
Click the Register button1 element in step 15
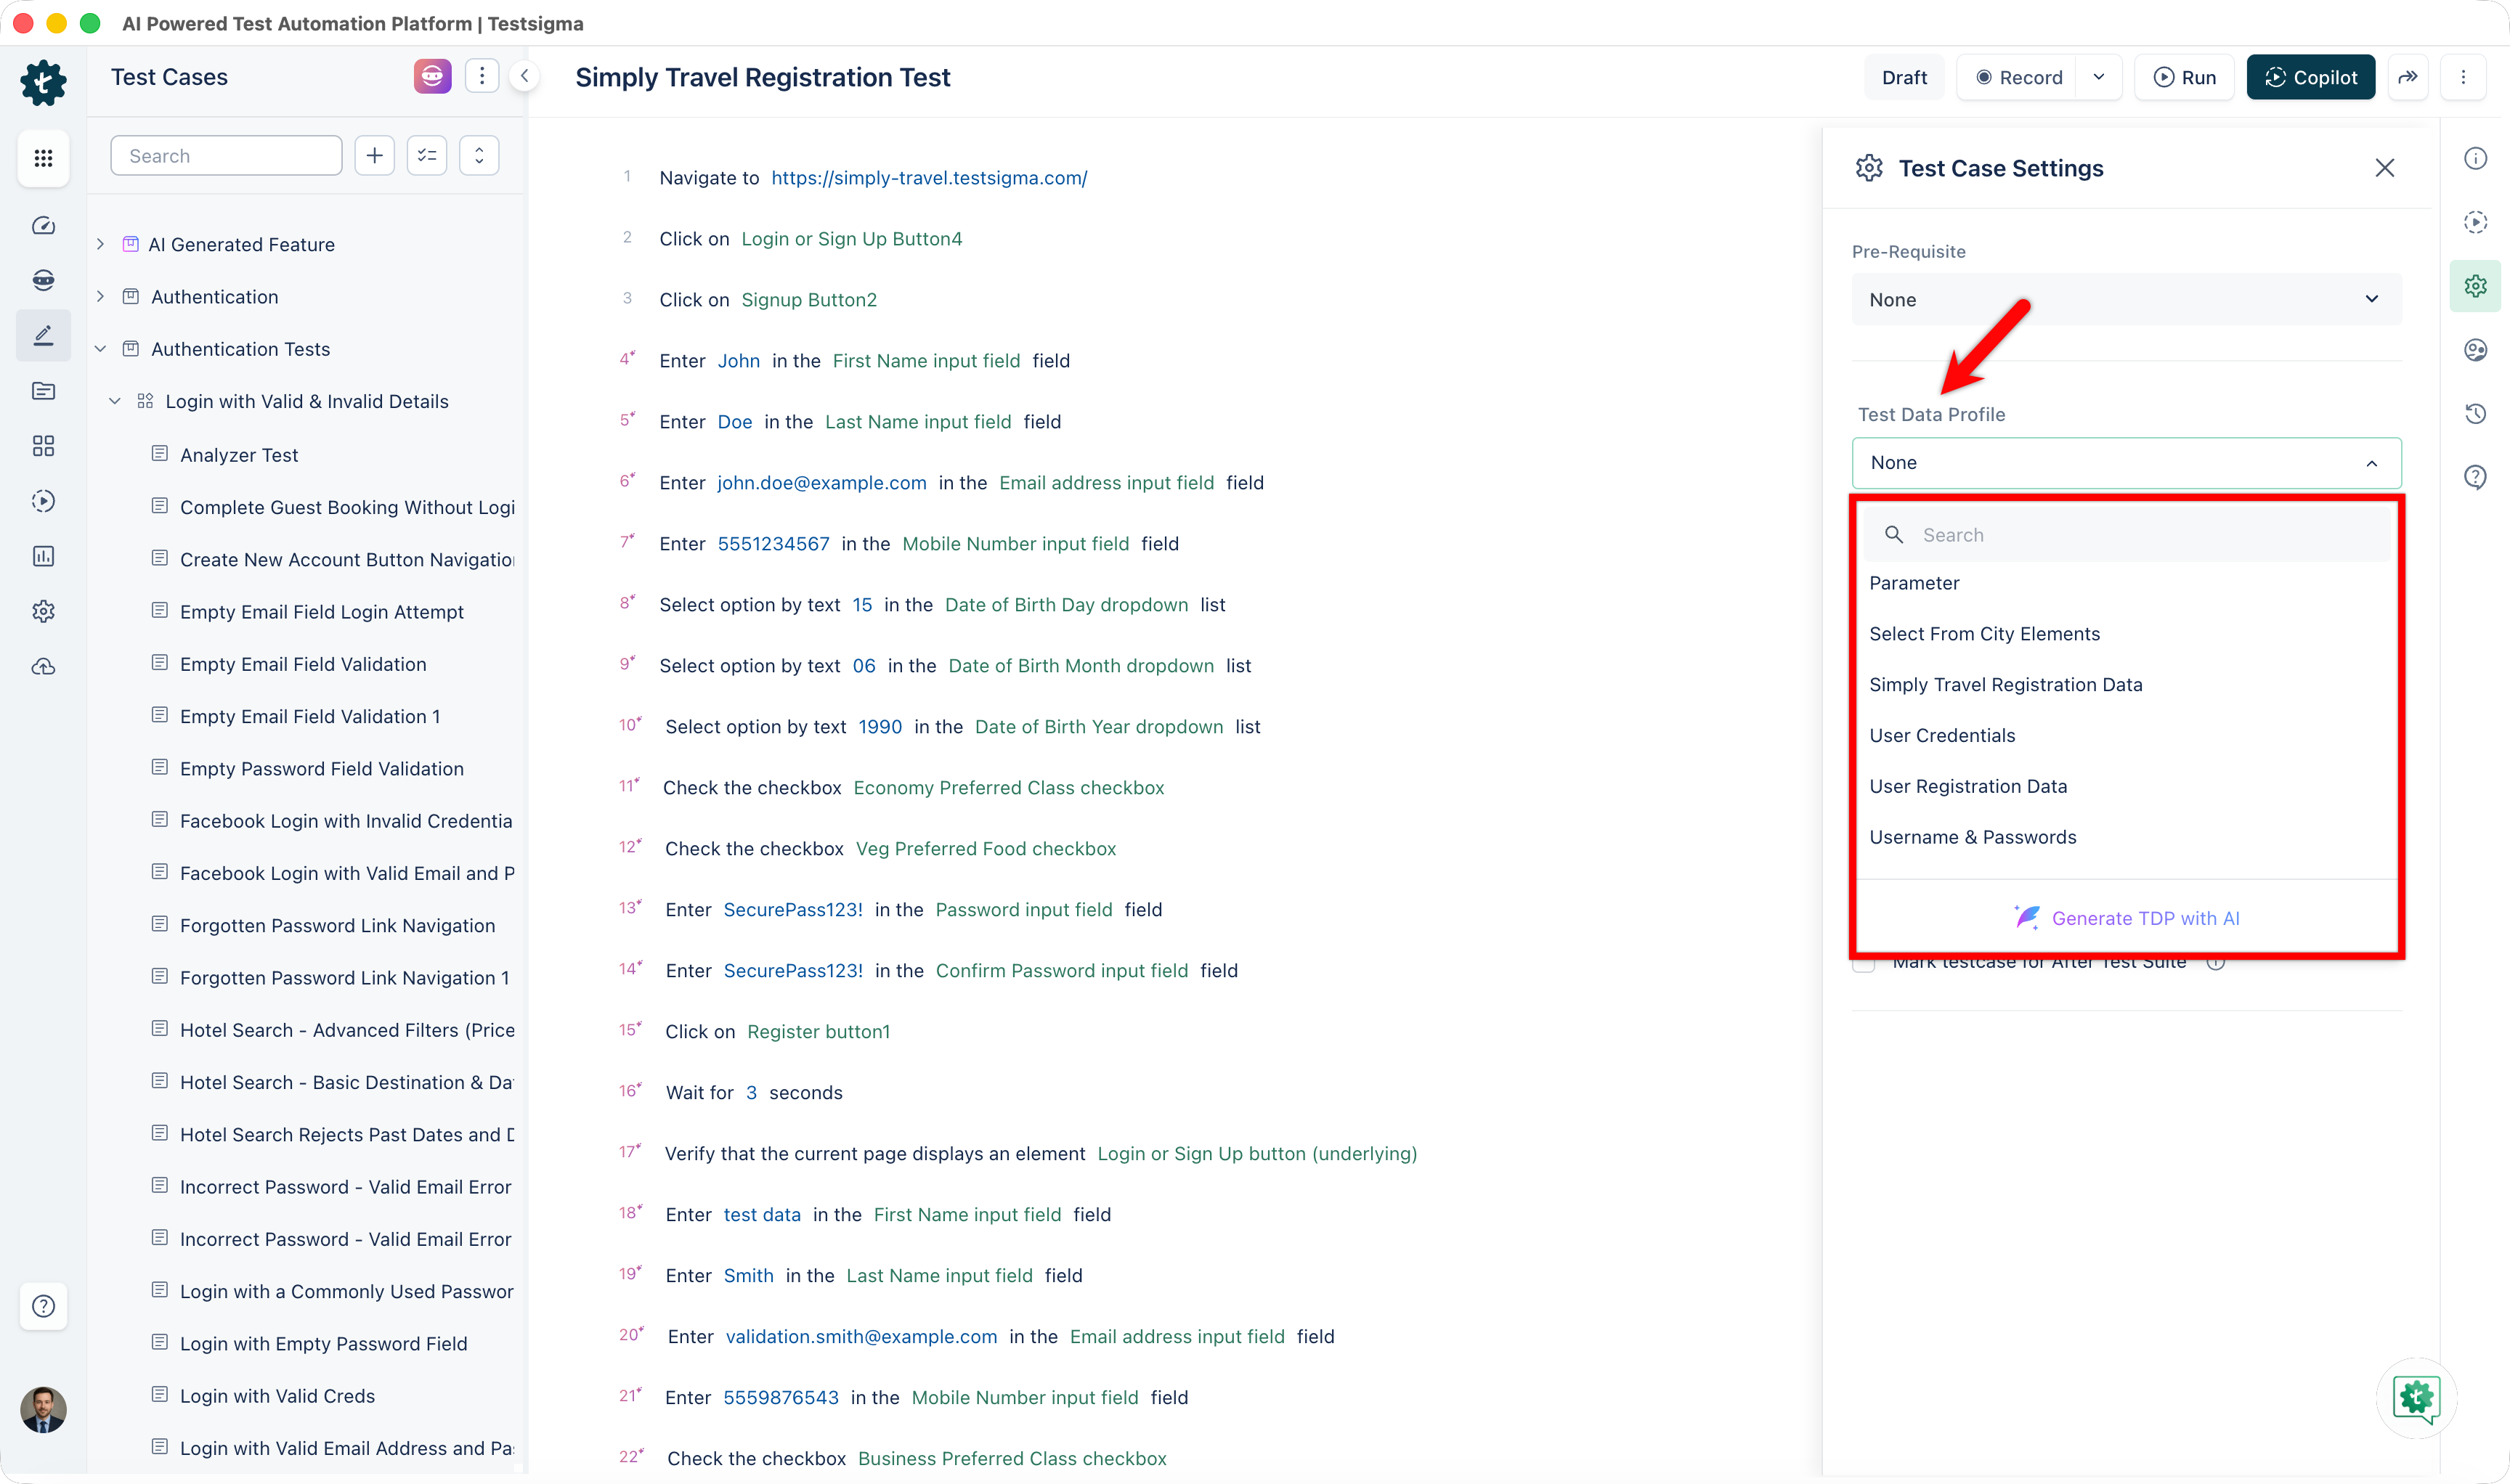pyautogui.click(x=817, y=1032)
